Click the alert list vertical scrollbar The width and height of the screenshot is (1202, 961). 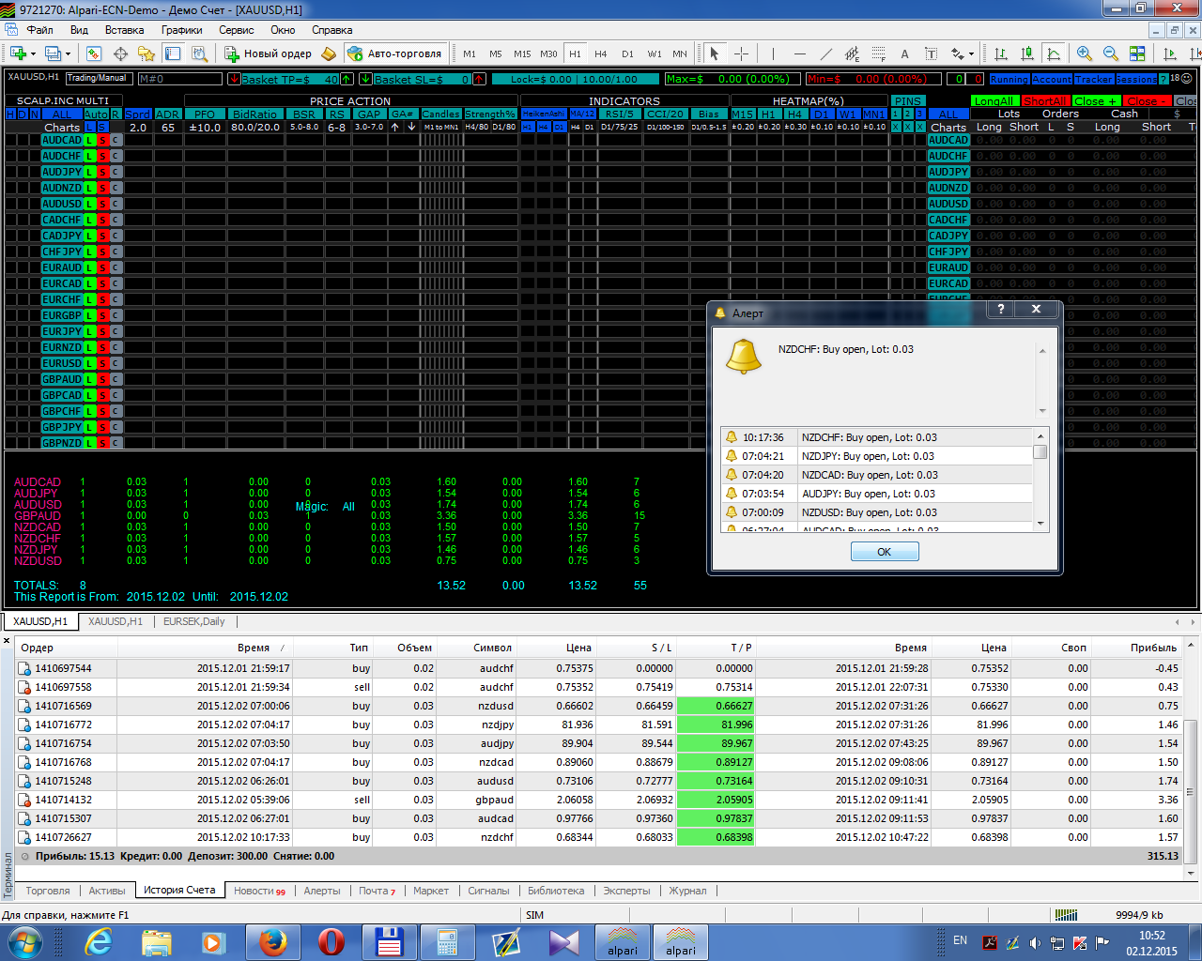pos(1040,480)
